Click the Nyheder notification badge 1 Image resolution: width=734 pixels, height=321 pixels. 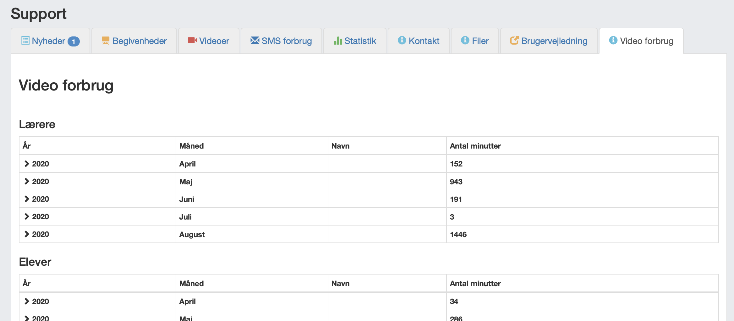coord(74,41)
